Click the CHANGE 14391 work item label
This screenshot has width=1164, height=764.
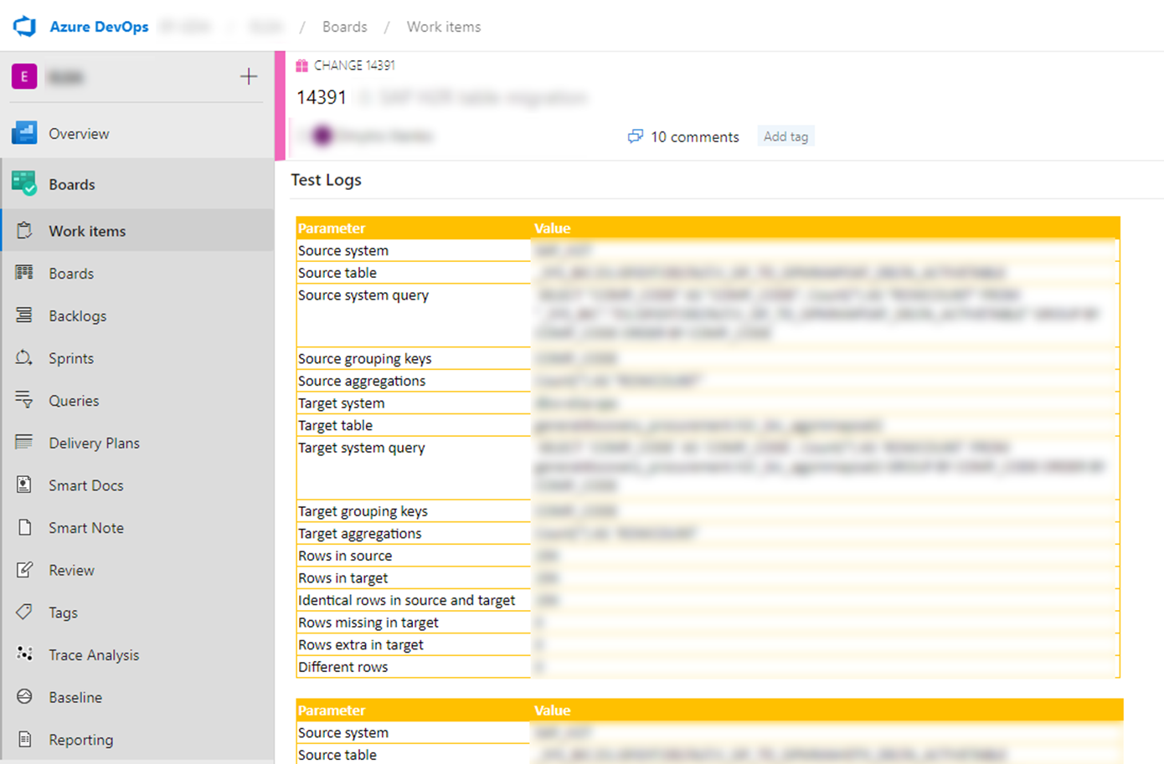pos(354,65)
